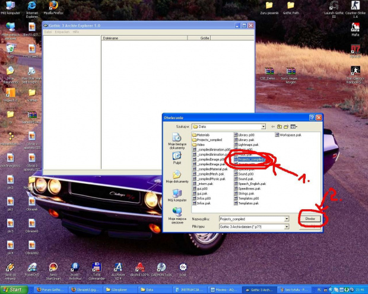
Task: Select Infos.p00 file
Action: pos(202,199)
